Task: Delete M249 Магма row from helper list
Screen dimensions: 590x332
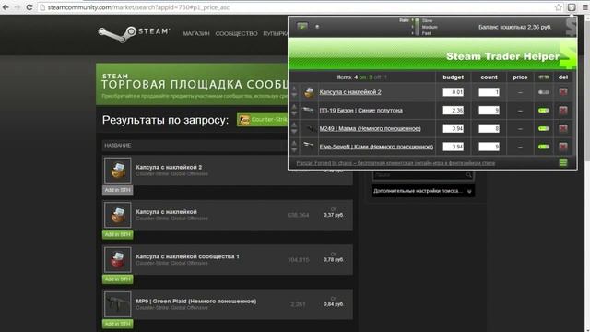Action: [563, 128]
